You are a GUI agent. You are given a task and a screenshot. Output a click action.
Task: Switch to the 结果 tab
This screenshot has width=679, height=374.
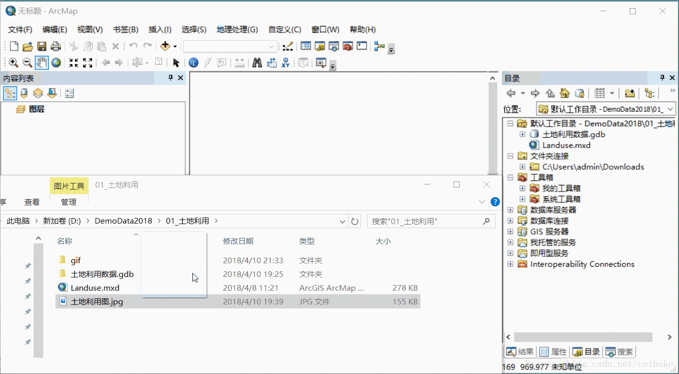(520, 352)
